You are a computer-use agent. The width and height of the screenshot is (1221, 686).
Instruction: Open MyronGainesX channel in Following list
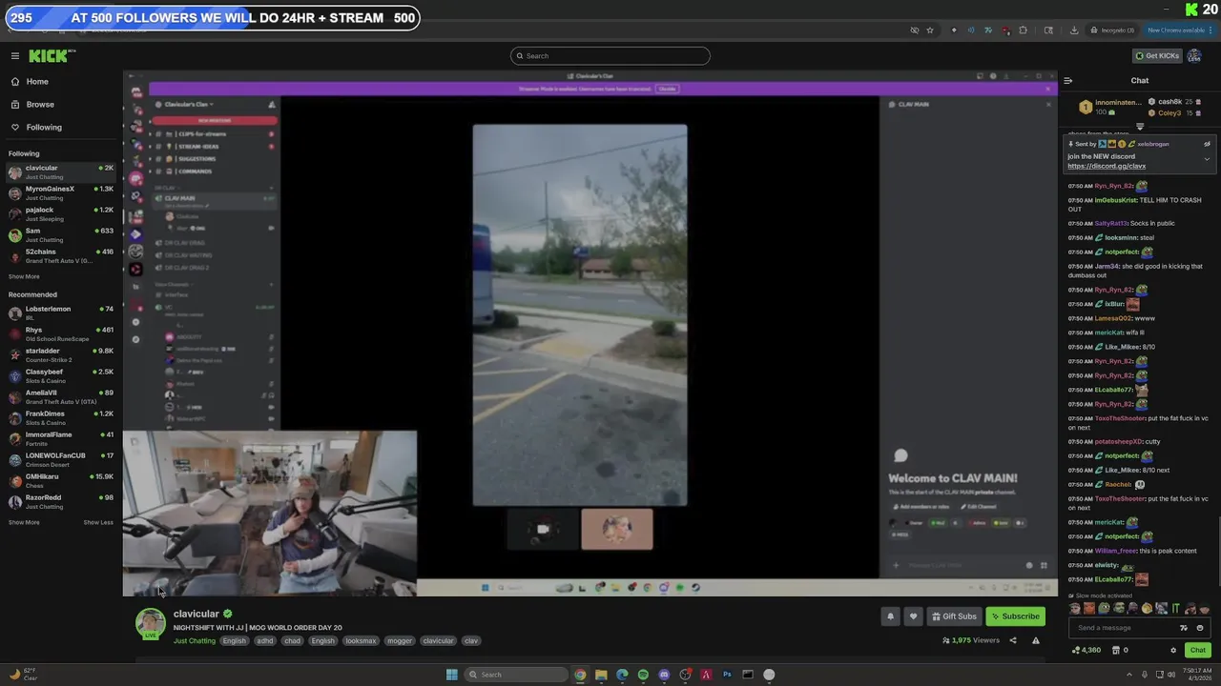click(61, 193)
